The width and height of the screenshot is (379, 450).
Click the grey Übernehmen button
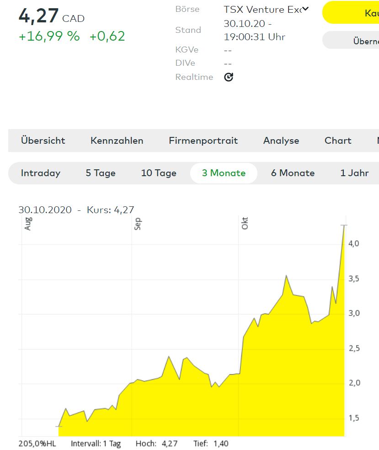[x=351, y=41]
